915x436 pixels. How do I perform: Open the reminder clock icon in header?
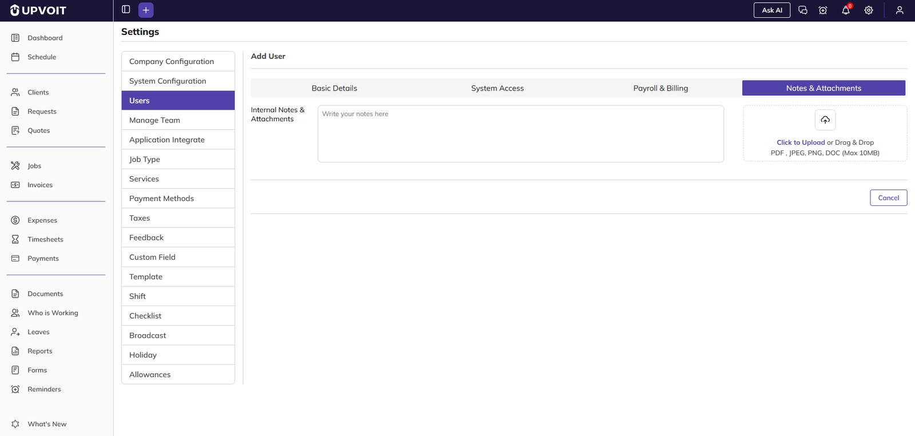point(823,10)
